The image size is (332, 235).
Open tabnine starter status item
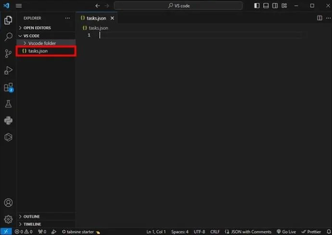(81, 232)
